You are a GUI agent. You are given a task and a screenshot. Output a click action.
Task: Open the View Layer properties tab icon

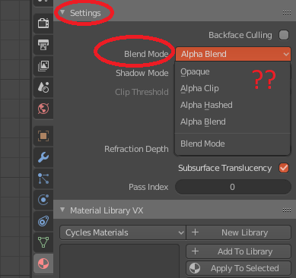[x=43, y=66]
